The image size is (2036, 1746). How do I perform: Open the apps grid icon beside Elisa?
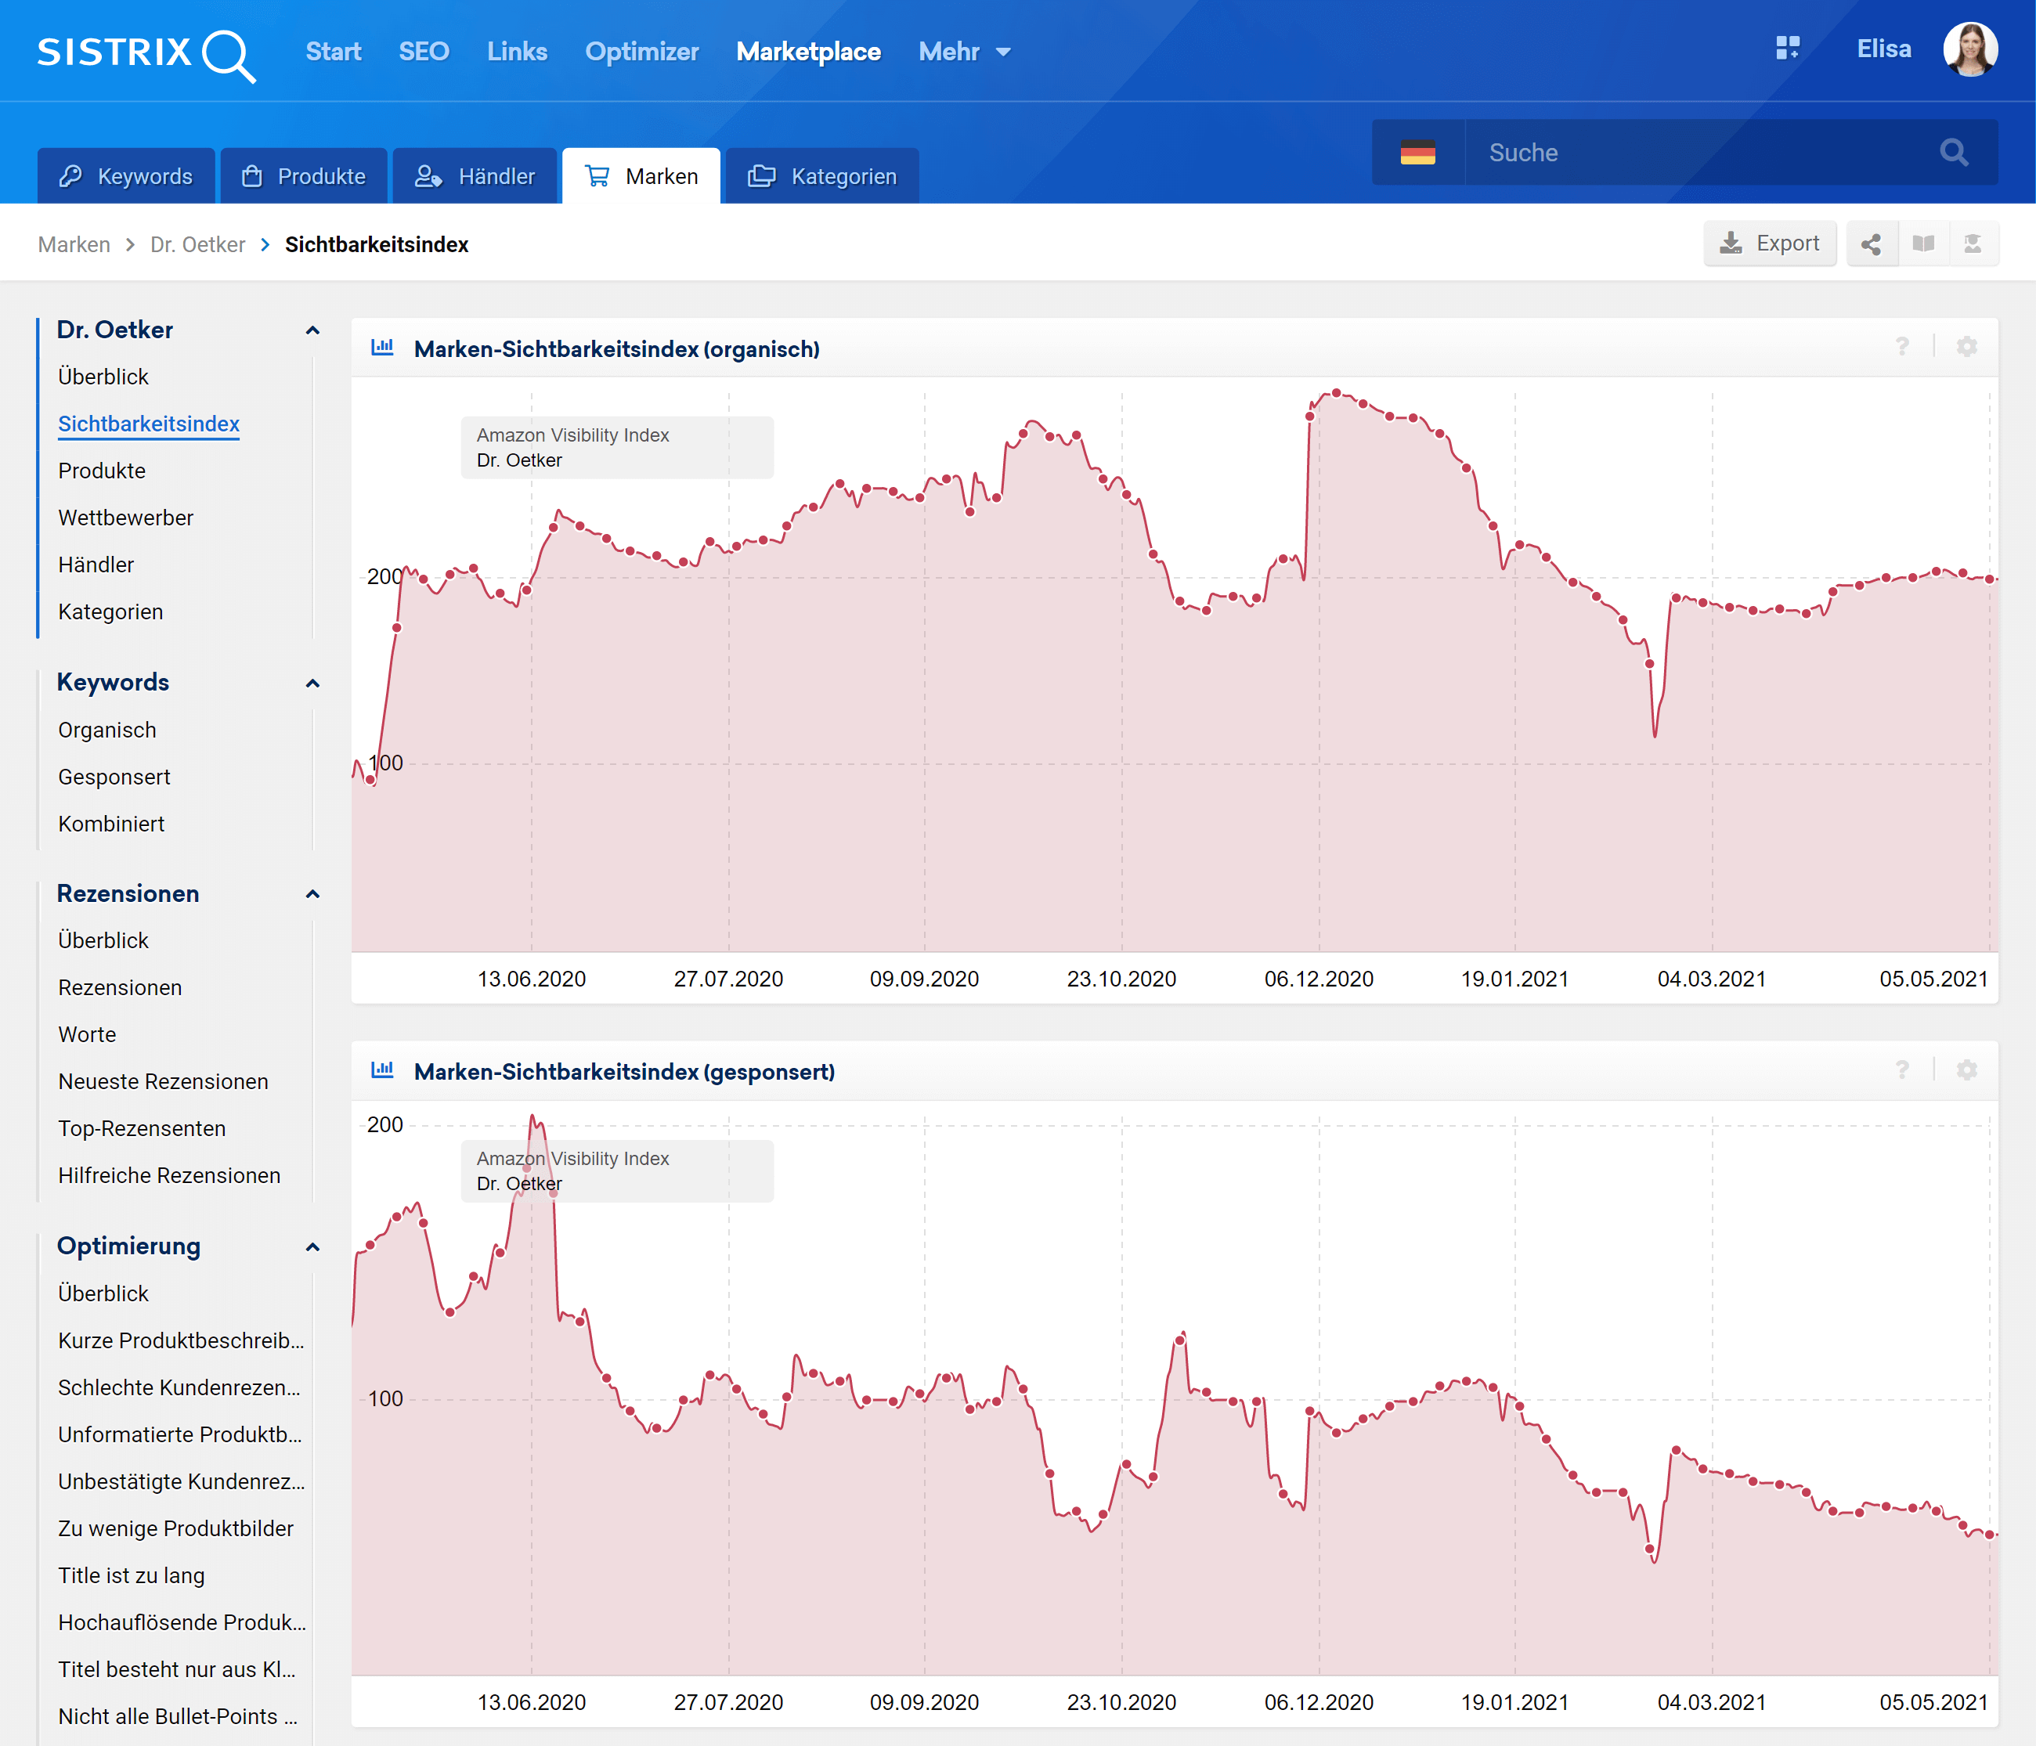(1788, 48)
